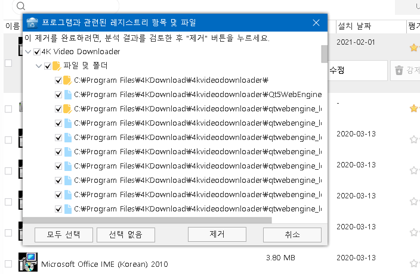Click the 모두 선택 button

(64, 235)
